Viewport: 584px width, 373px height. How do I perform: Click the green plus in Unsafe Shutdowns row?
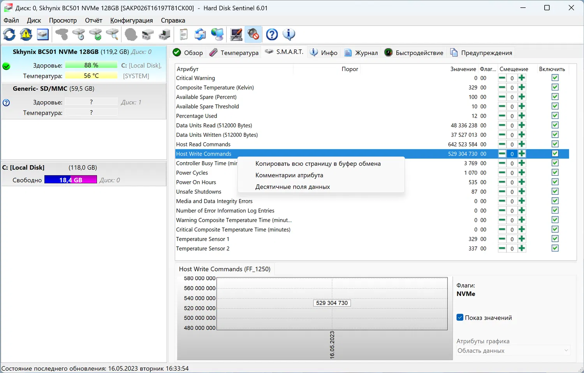tap(522, 191)
